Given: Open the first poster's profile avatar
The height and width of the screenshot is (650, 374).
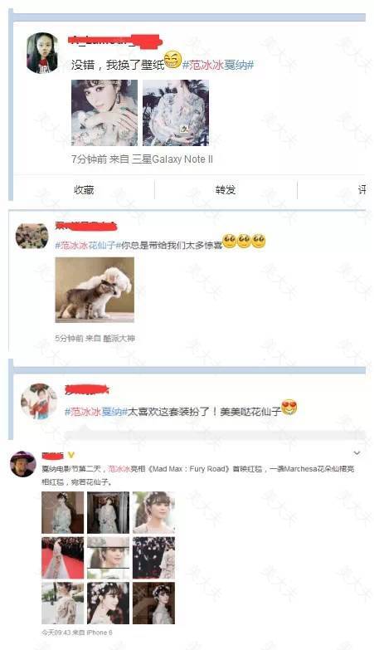Looking at the screenshot, I should [42, 52].
